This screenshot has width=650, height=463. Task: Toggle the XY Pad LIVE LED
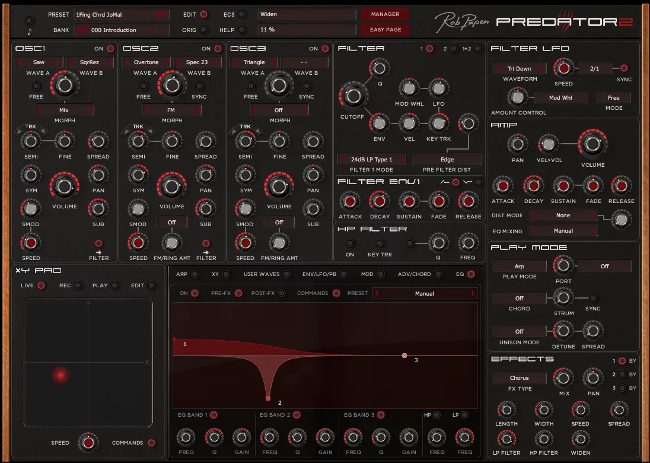click(x=41, y=286)
